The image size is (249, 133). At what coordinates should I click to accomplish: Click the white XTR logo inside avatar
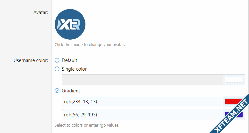tap(69, 24)
